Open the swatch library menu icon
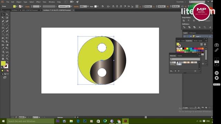Screen dimensions: 221x124 (x=172, y=71)
